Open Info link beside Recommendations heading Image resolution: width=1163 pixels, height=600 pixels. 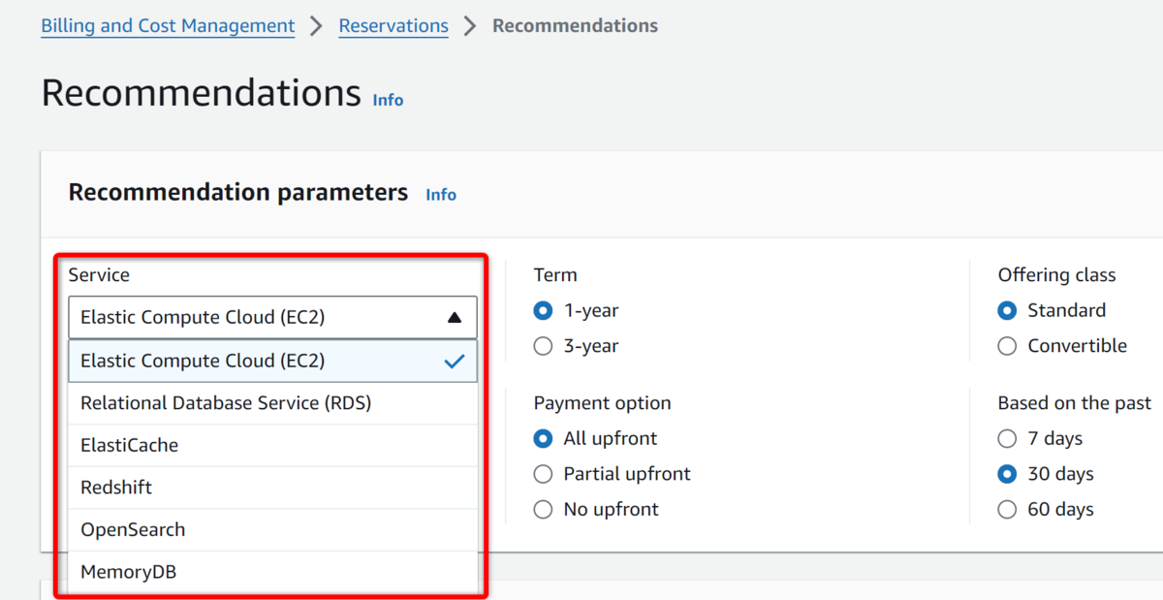click(x=388, y=100)
